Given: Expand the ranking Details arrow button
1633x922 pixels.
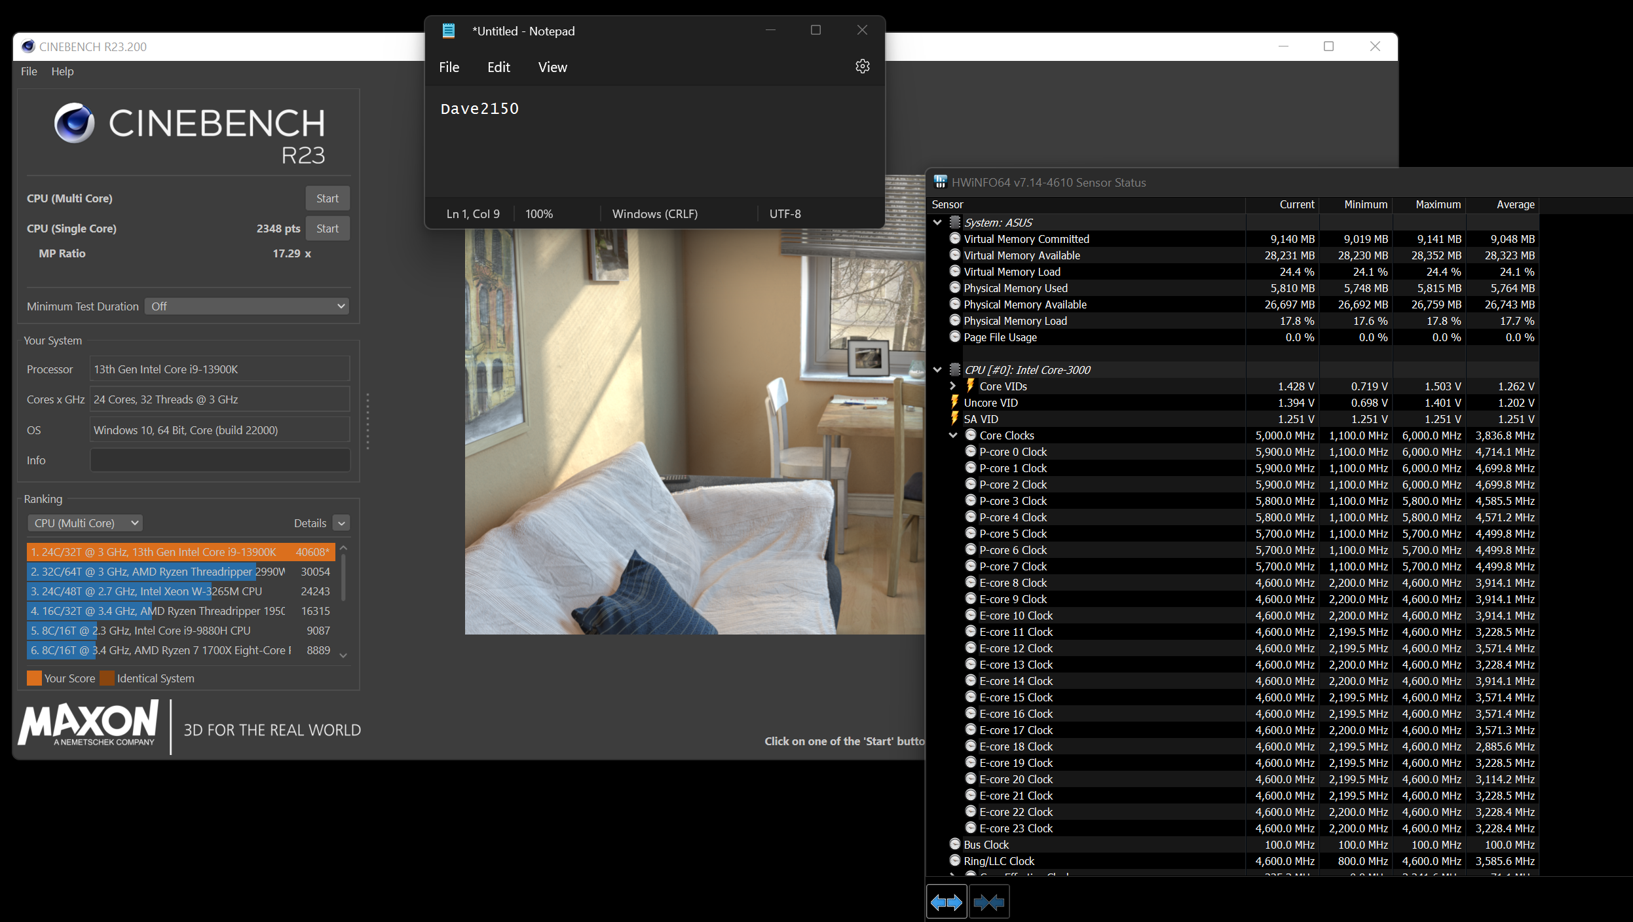Looking at the screenshot, I should (x=341, y=523).
